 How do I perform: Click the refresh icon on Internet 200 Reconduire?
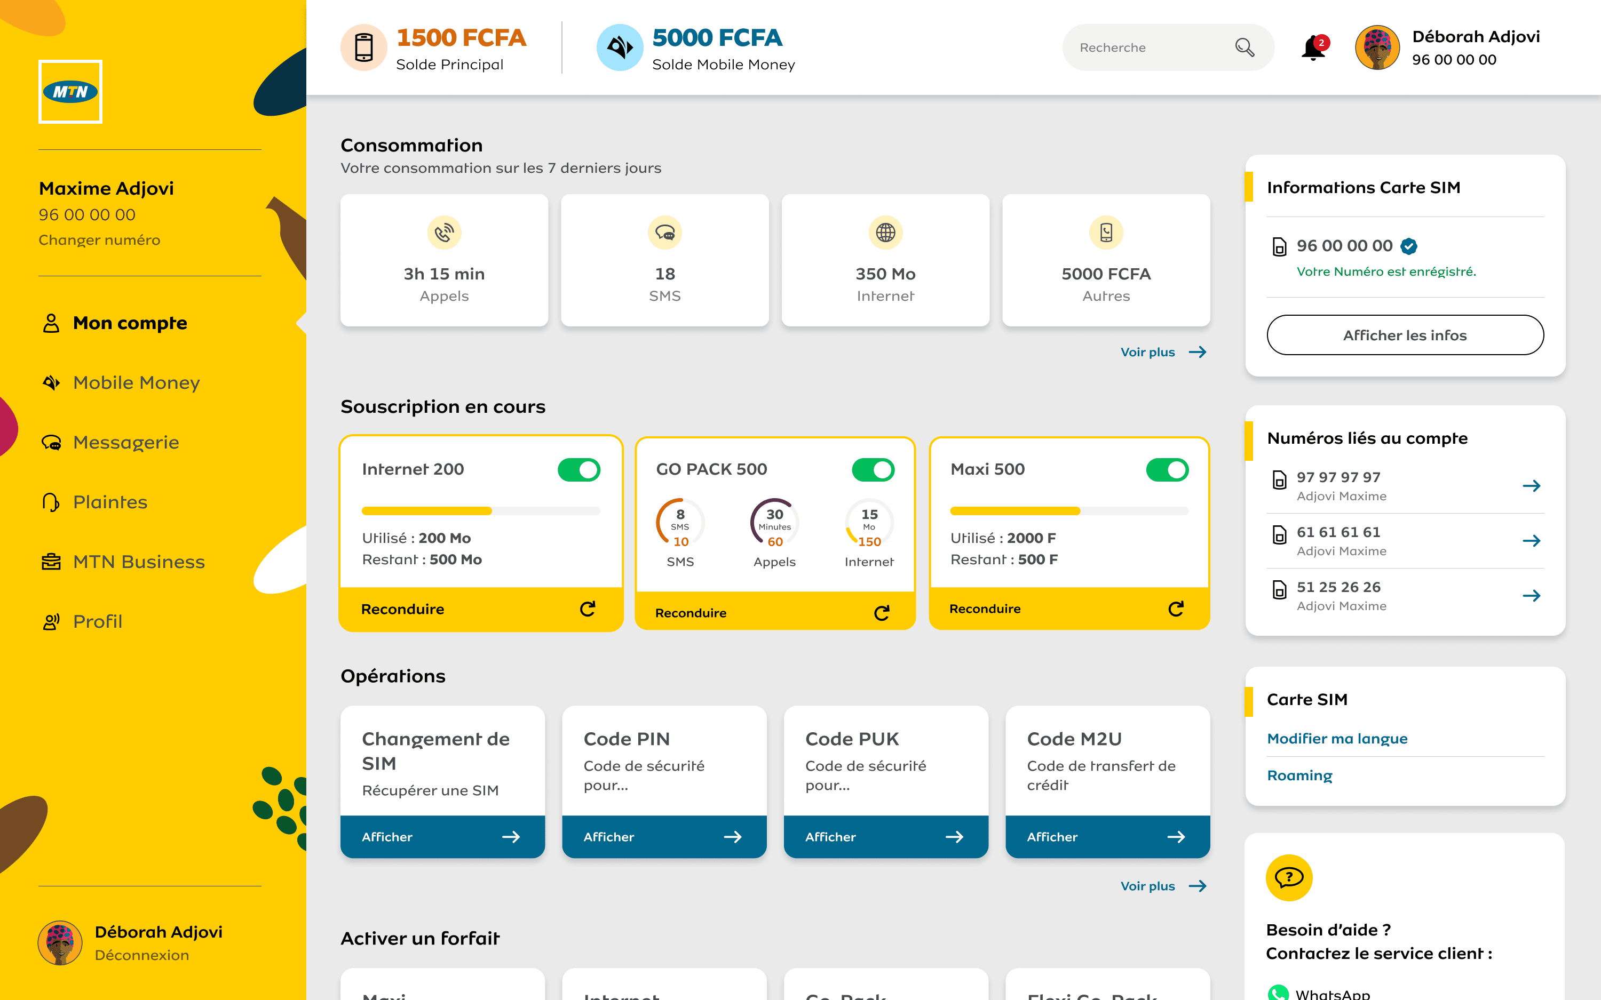588,609
